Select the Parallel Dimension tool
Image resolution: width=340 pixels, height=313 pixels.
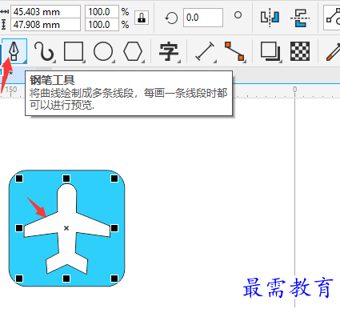click(x=205, y=51)
